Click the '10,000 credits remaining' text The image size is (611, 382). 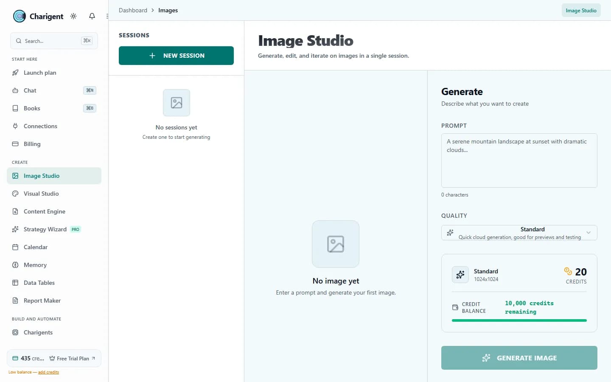pyautogui.click(x=529, y=307)
